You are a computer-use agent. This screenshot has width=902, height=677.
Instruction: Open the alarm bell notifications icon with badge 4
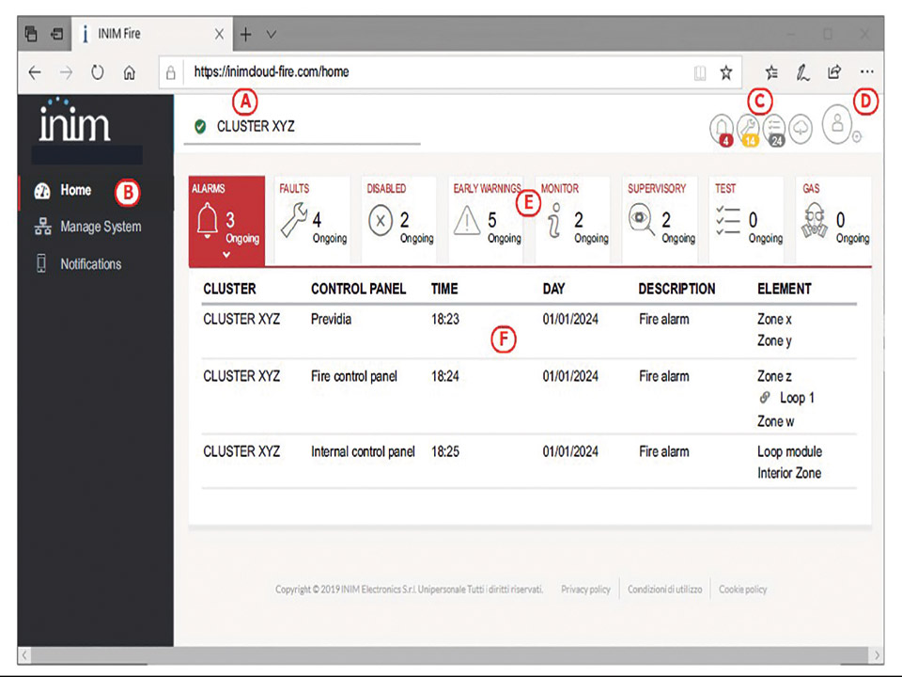coord(722,129)
